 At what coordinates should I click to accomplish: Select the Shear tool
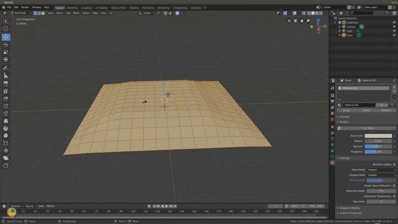click(6, 158)
